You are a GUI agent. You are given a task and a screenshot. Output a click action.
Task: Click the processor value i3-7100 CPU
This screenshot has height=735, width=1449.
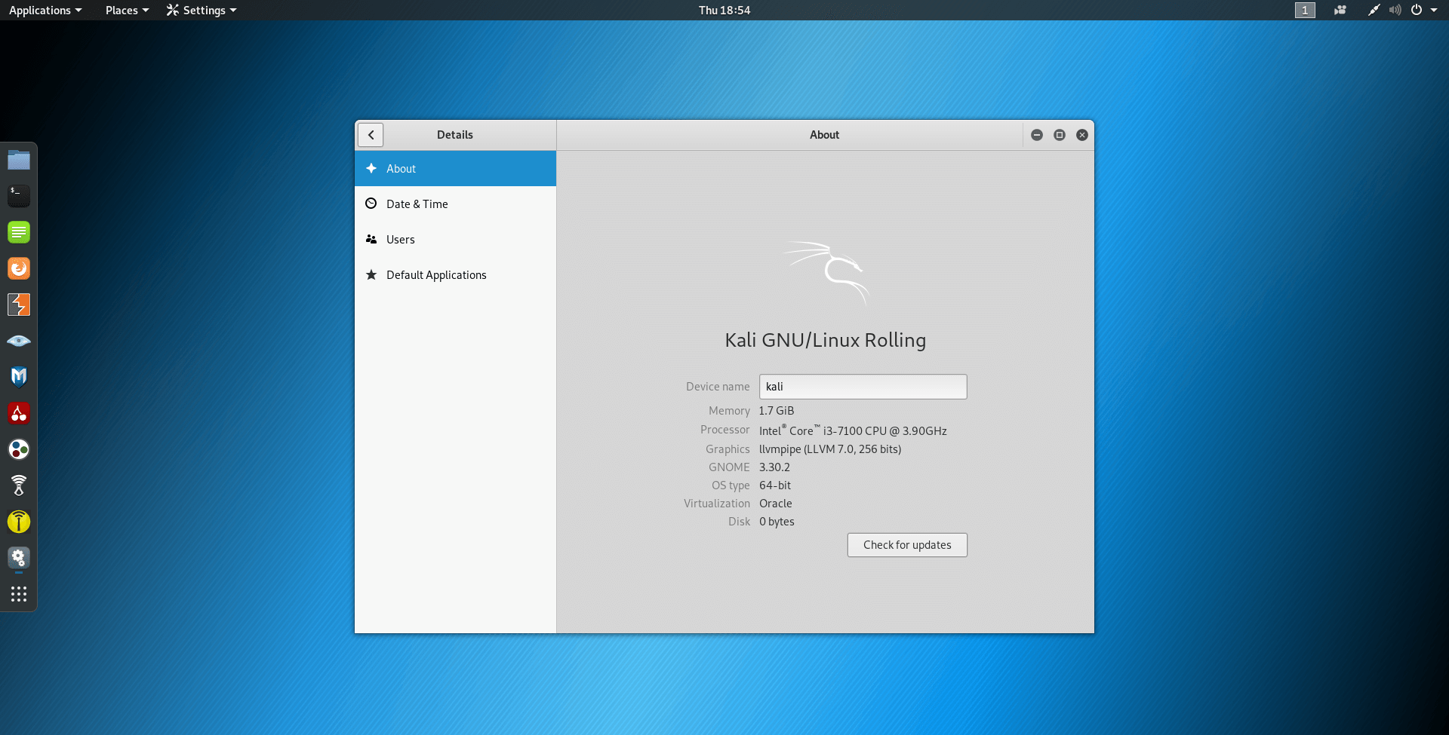[854, 430]
